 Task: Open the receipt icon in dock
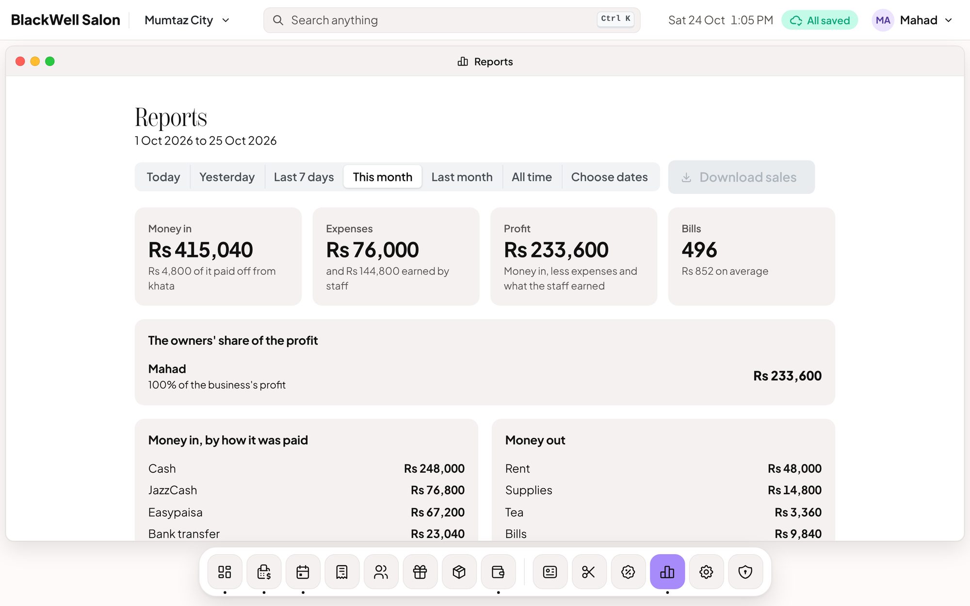(x=342, y=572)
